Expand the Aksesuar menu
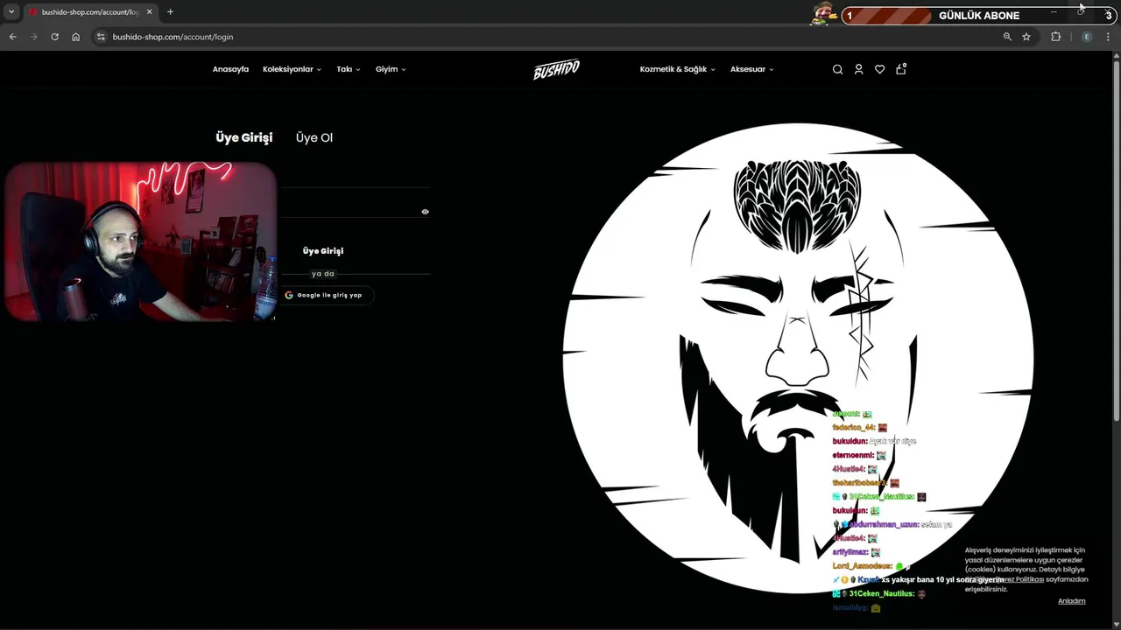The height and width of the screenshot is (630, 1121). pos(751,69)
